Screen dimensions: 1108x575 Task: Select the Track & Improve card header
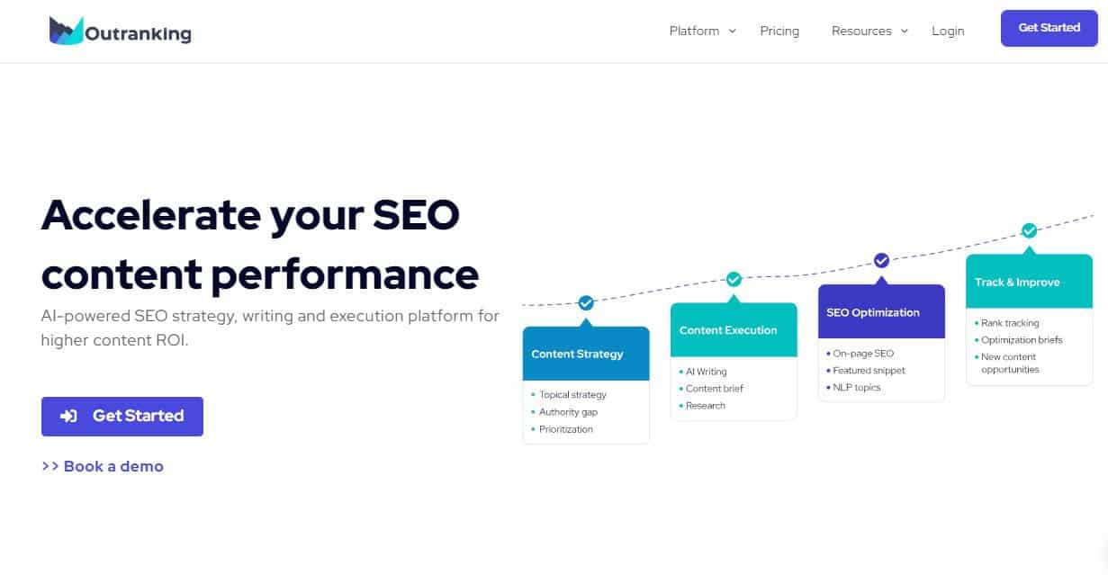pos(1029,282)
